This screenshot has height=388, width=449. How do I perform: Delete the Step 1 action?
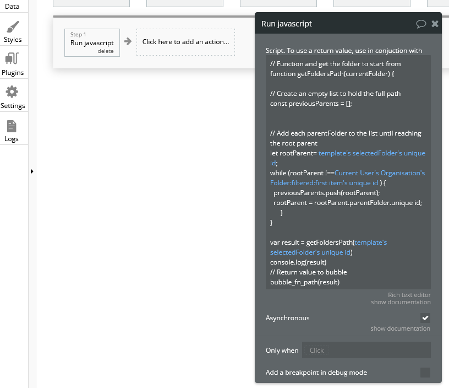[x=106, y=51]
